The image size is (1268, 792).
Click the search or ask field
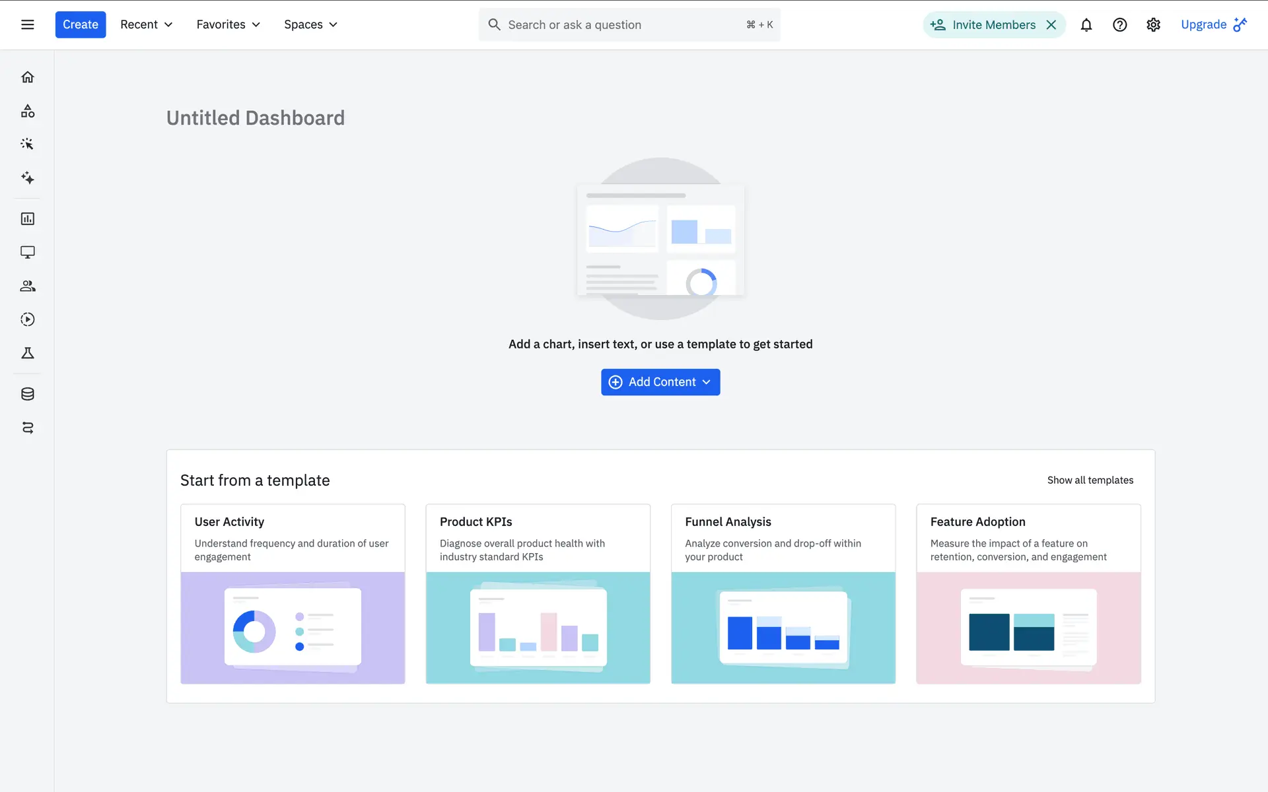621,24
